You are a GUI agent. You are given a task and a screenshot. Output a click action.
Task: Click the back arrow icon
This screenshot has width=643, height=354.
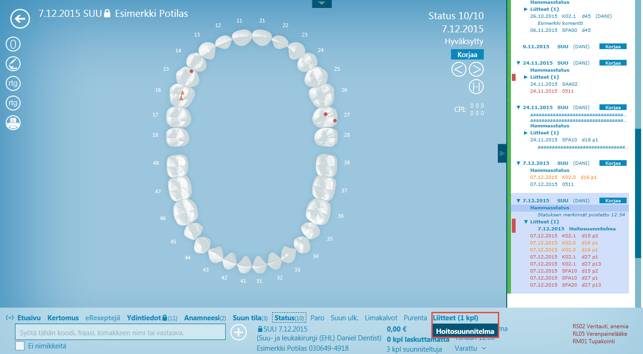point(20,19)
